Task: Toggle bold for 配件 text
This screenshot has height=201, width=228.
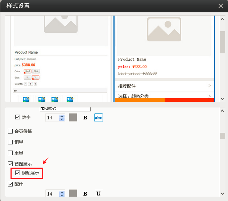Action: (x=85, y=194)
